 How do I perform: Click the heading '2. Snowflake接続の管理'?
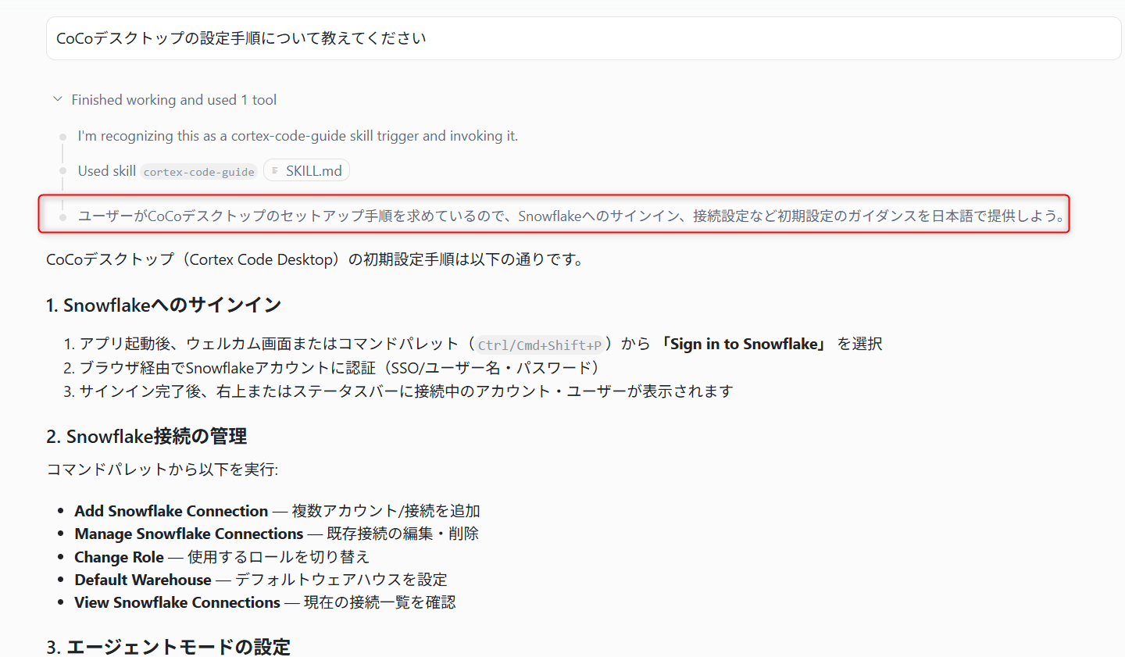coord(147,437)
